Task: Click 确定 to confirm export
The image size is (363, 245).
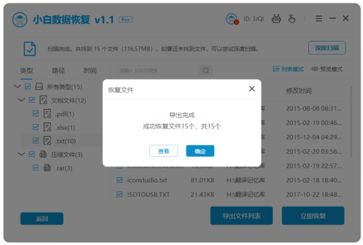Action: tap(200, 151)
